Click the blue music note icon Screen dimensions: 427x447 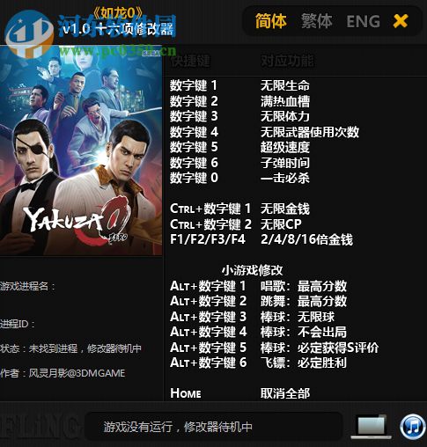click(413, 427)
